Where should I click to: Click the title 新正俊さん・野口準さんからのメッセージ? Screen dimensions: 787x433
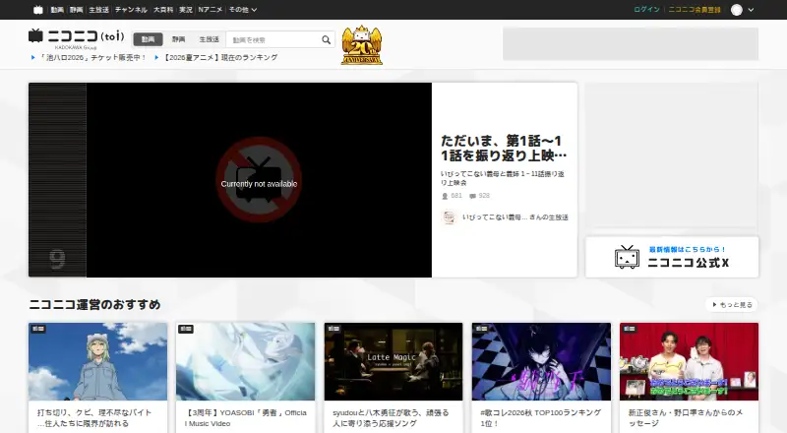(x=686, y=418)
